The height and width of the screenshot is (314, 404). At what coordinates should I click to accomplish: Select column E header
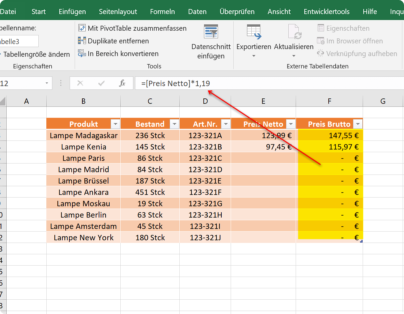click(x=263, y=101)
